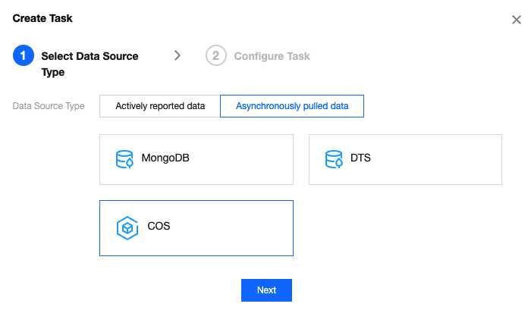Click the step 1 number circle

24,56
